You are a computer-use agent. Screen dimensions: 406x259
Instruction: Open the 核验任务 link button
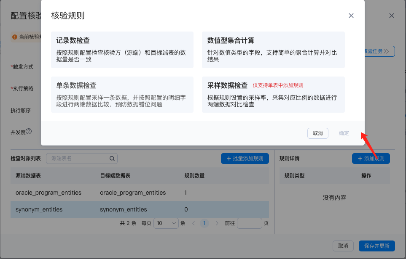(x=379, y=51)
